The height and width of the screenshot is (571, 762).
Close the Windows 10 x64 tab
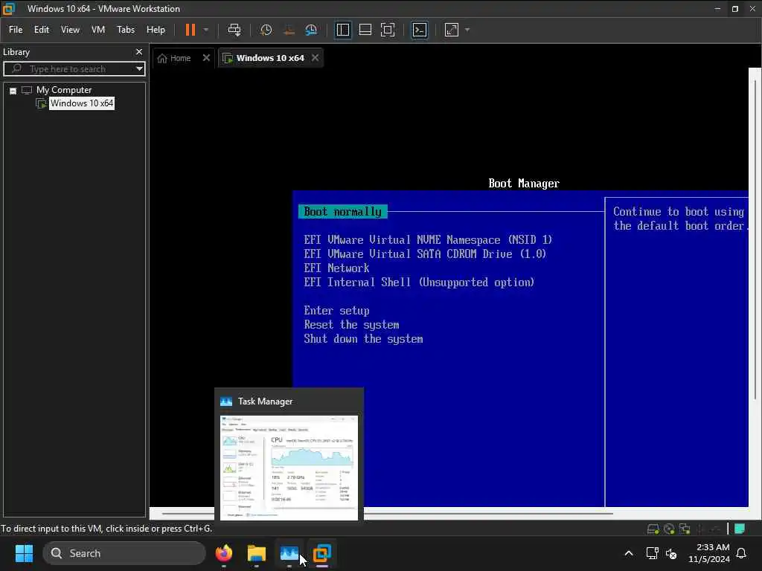[x=316, y=58]
